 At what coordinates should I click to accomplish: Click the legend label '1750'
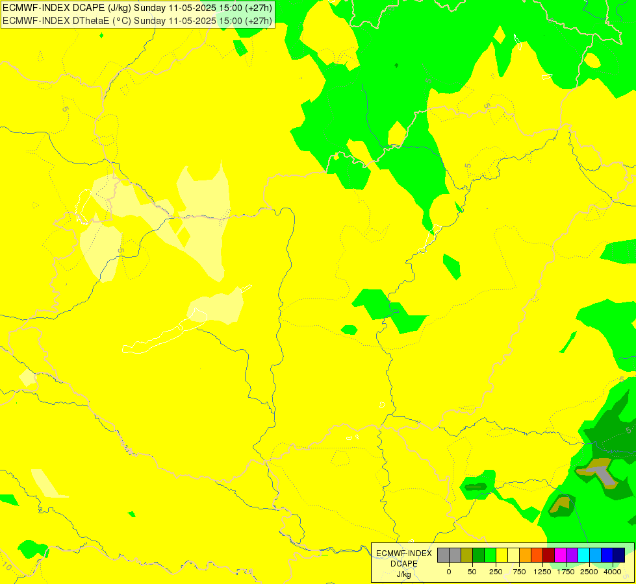(x=566, y=572)
